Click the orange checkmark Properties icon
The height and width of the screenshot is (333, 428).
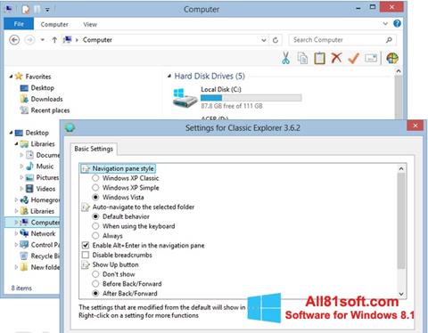353,58
